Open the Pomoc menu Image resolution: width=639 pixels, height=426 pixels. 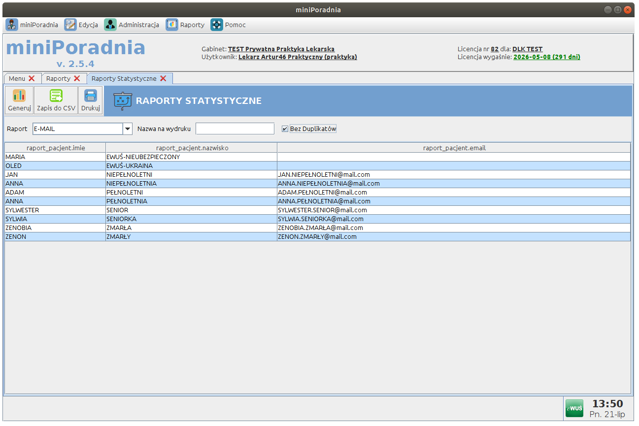228,25
